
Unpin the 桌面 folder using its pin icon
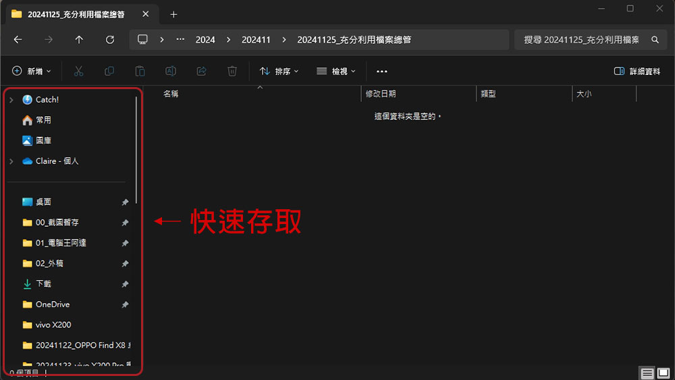click(x=125, y=202)
